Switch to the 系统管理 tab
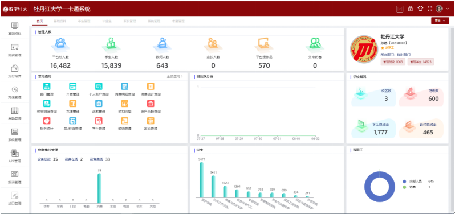The height and width of the screenshot is (214, 455). 154,21
